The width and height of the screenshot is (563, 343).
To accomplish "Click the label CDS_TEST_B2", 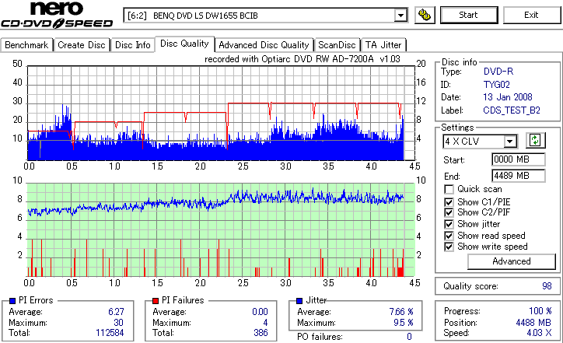I will [512, 110].
